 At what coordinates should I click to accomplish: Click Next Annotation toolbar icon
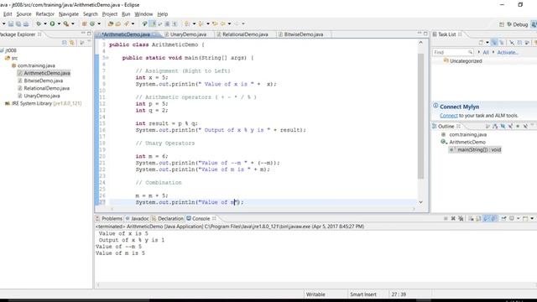[x=187, y=24]
